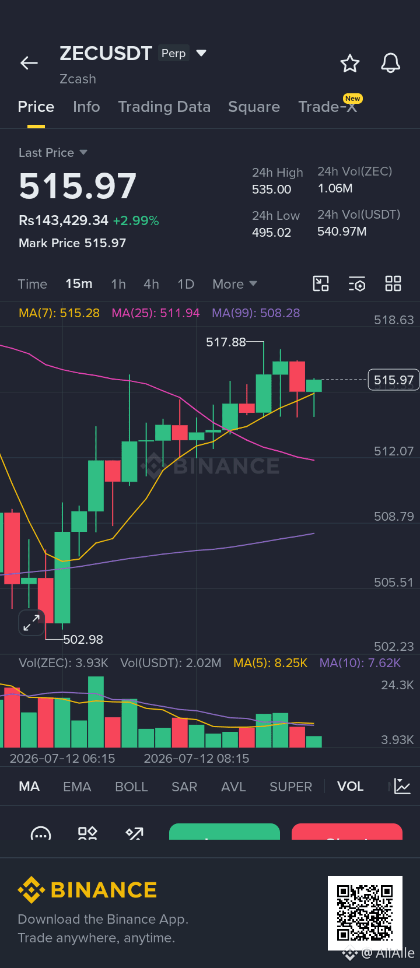Open the chart drawing tools icon
420x968 pixels.
click(321, 284)
